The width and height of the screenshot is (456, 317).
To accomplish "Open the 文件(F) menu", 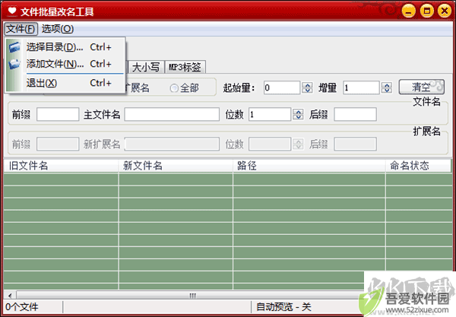I will point(21,29).
